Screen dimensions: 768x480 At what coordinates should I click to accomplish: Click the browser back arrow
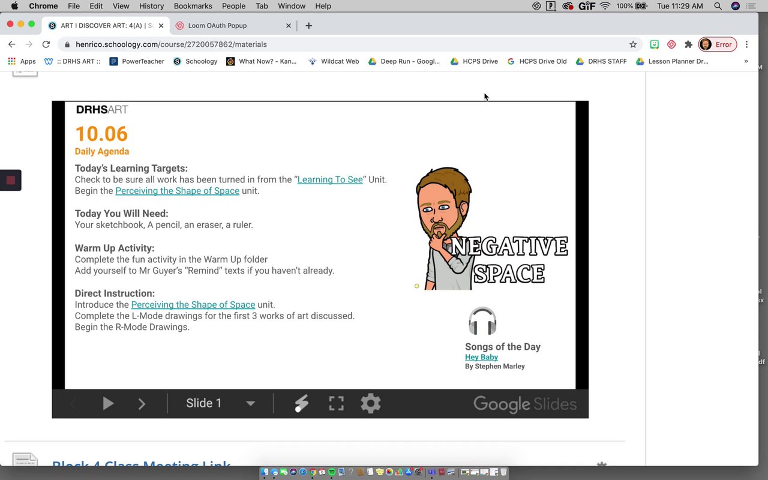click(x=11, y=44)
